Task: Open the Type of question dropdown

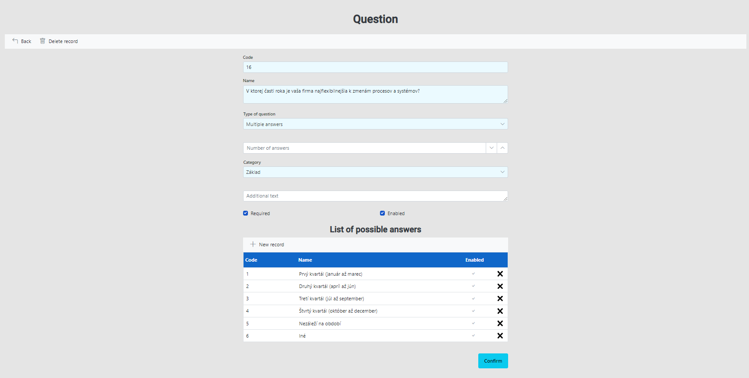Action: (376, 124)
